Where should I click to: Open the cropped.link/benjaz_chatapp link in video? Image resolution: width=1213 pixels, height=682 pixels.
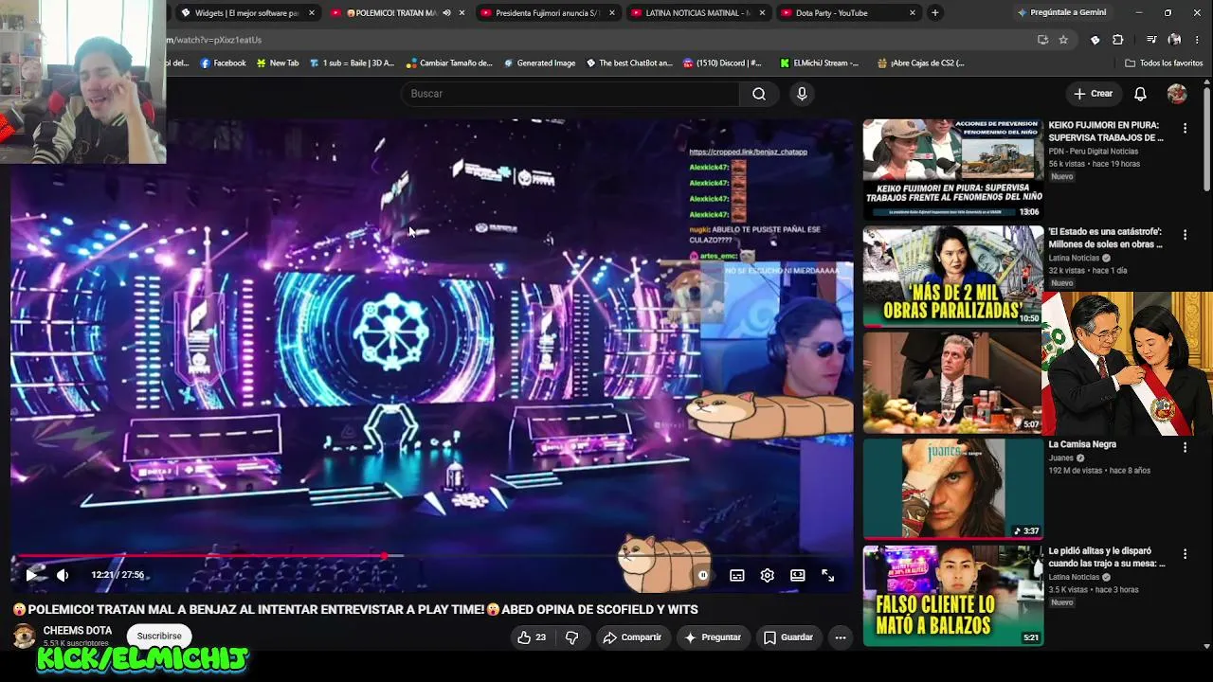pyautogui.click(x=748, y=152)
